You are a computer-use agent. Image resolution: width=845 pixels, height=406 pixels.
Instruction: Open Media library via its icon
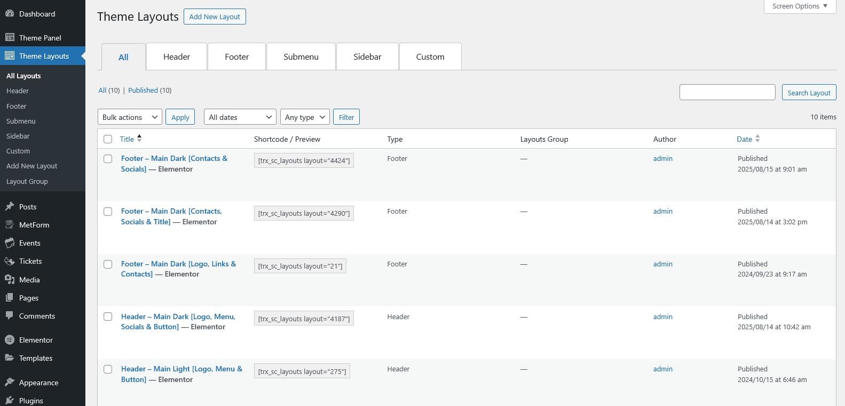tap(10, 280)
